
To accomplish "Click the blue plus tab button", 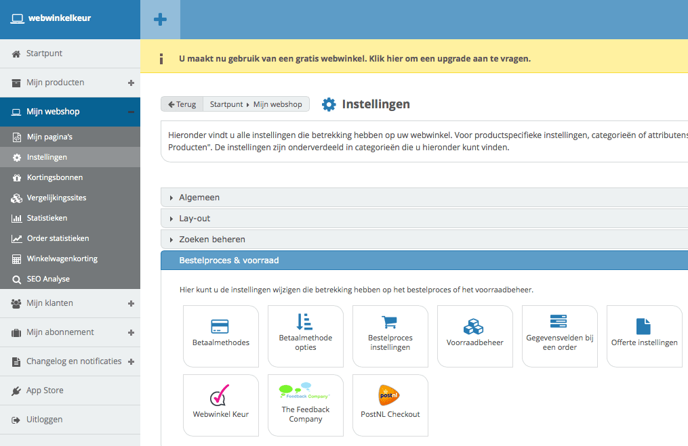I will [160, 20].
